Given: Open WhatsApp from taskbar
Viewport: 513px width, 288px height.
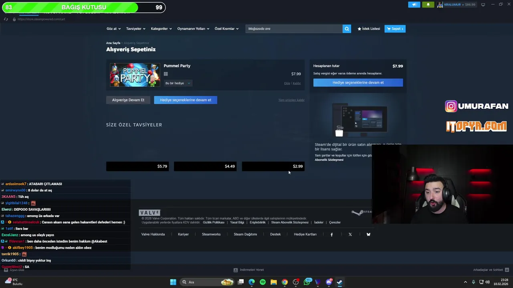Looking at the screenshot, I should point(307,282).
